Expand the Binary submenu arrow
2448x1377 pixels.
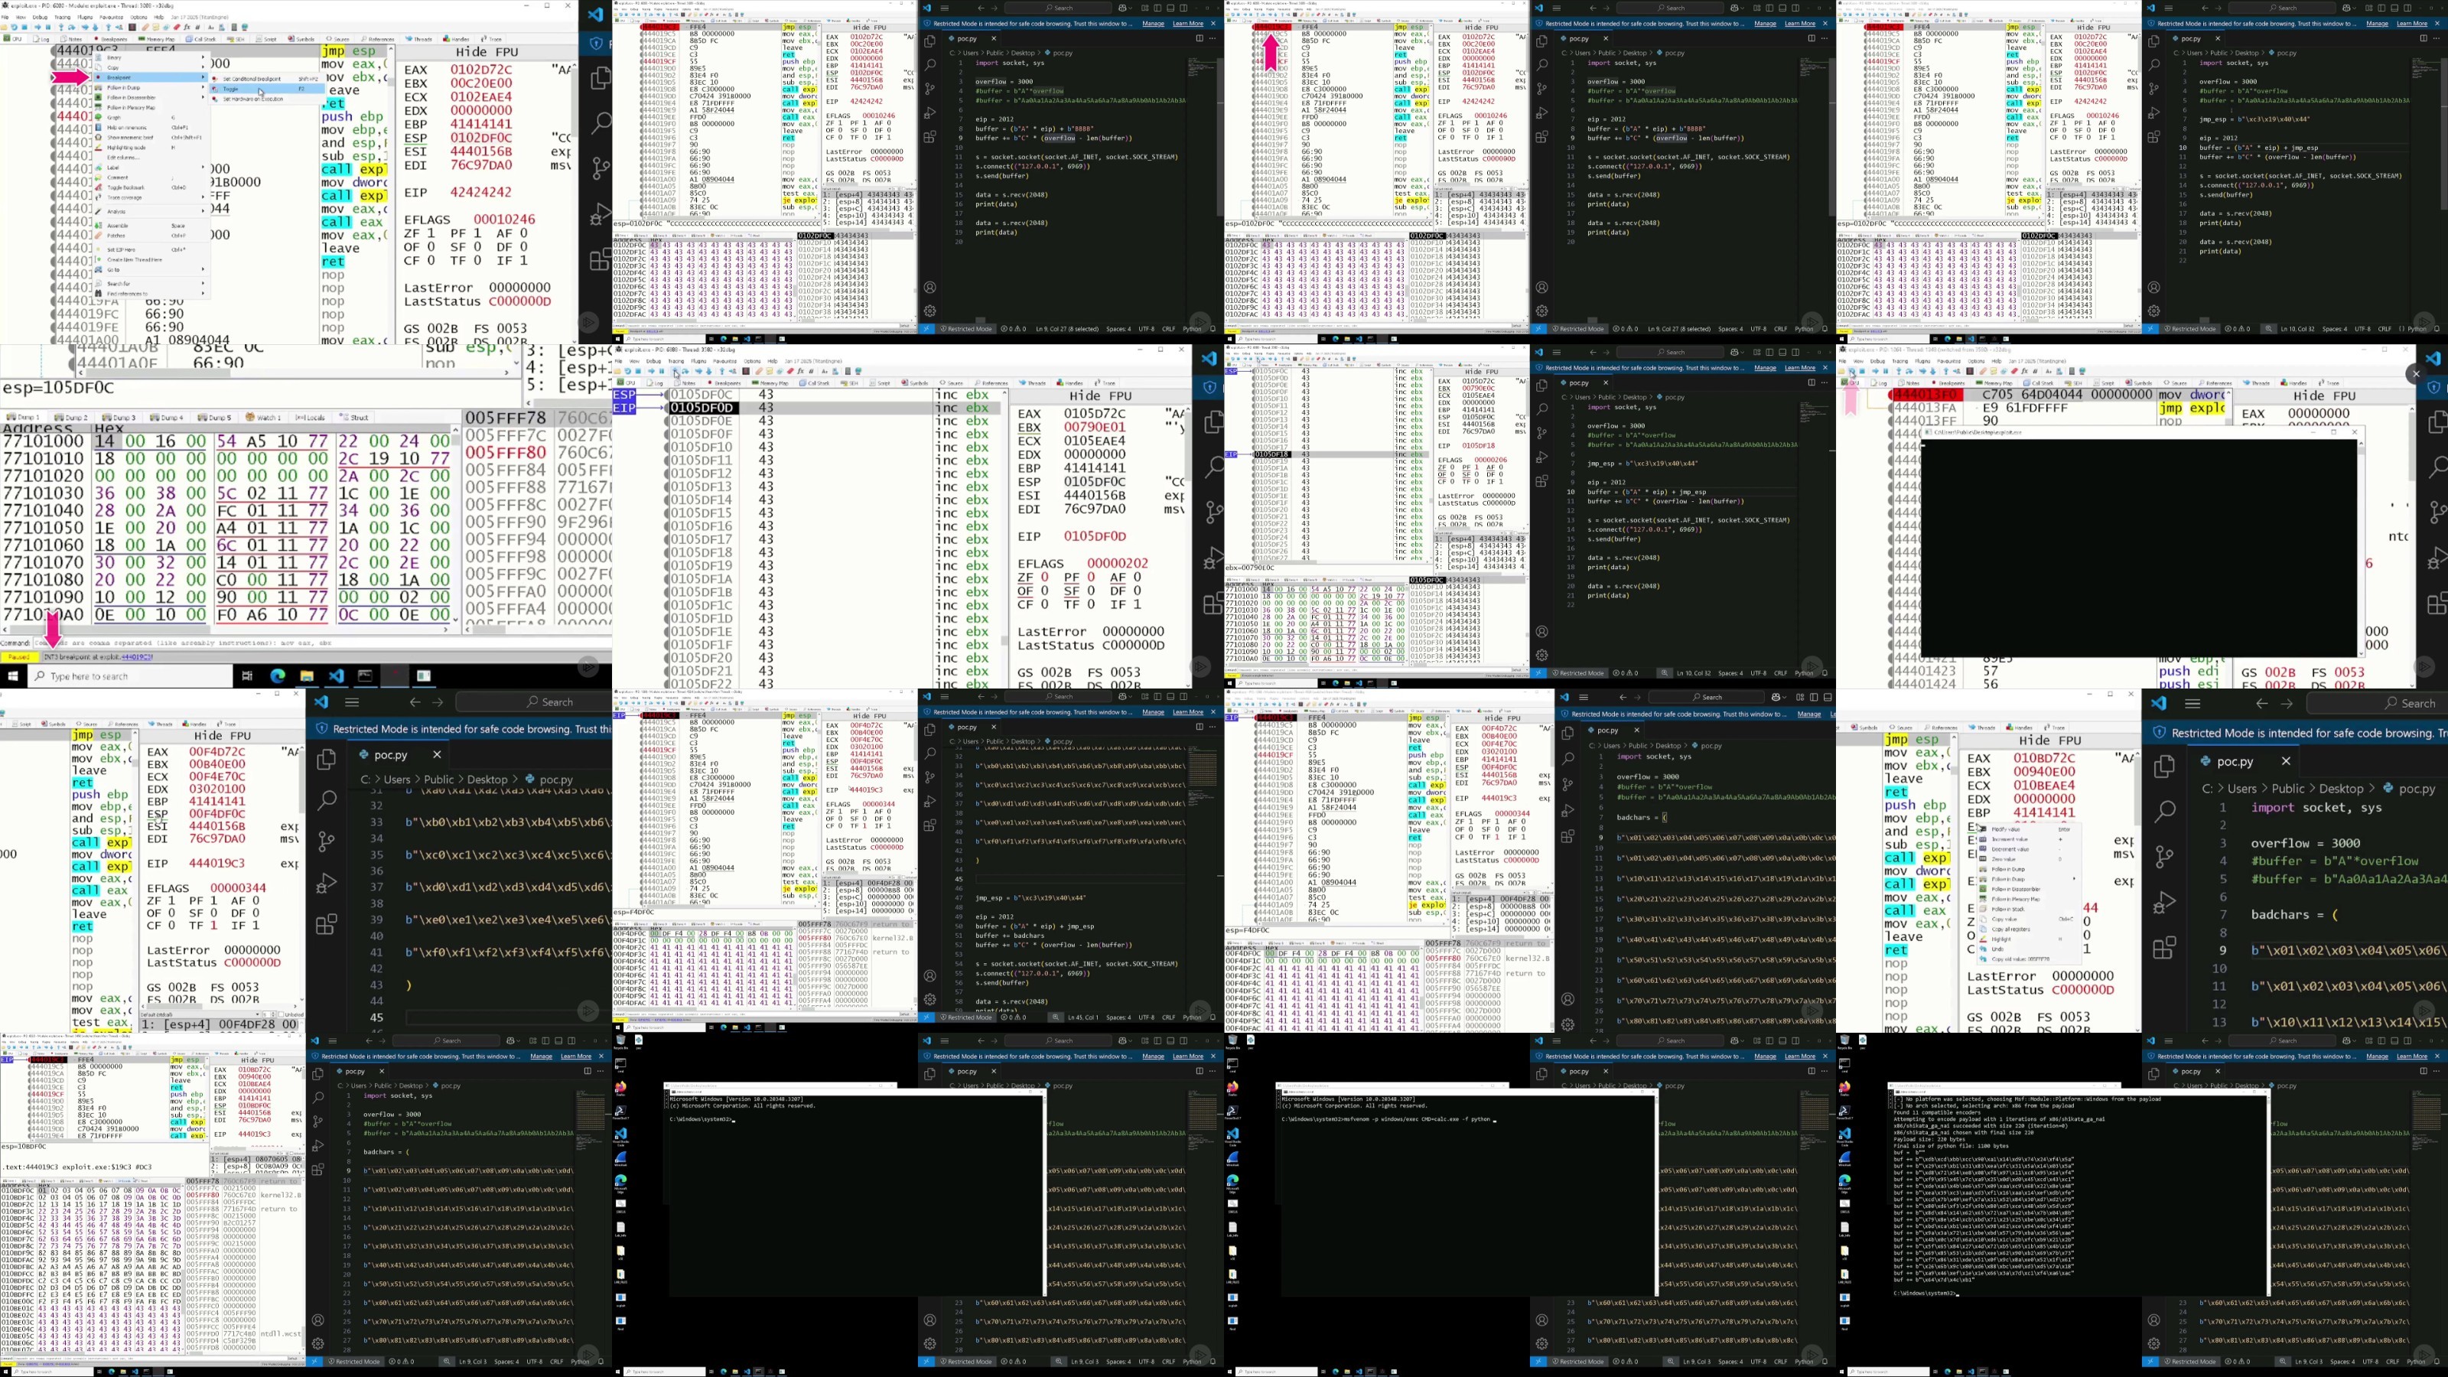(203, 57)
